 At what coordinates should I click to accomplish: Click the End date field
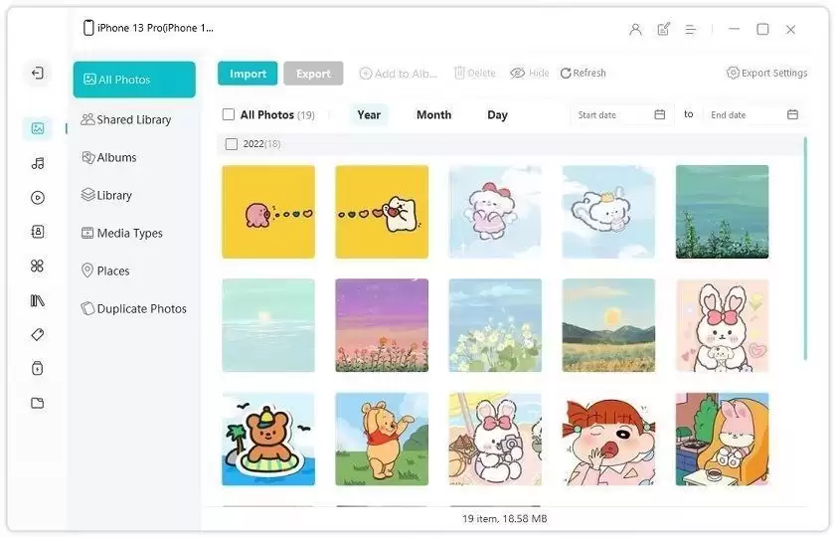(753, 114)
